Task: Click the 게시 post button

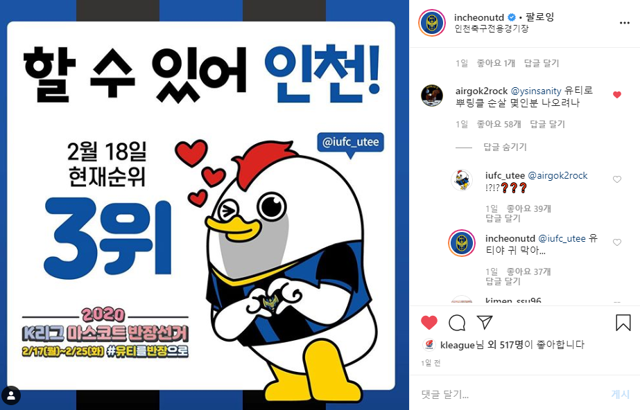Action: tap(621, 394)
